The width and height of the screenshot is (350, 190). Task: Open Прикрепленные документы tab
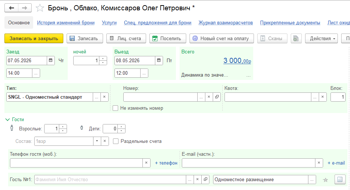(290, 23)
